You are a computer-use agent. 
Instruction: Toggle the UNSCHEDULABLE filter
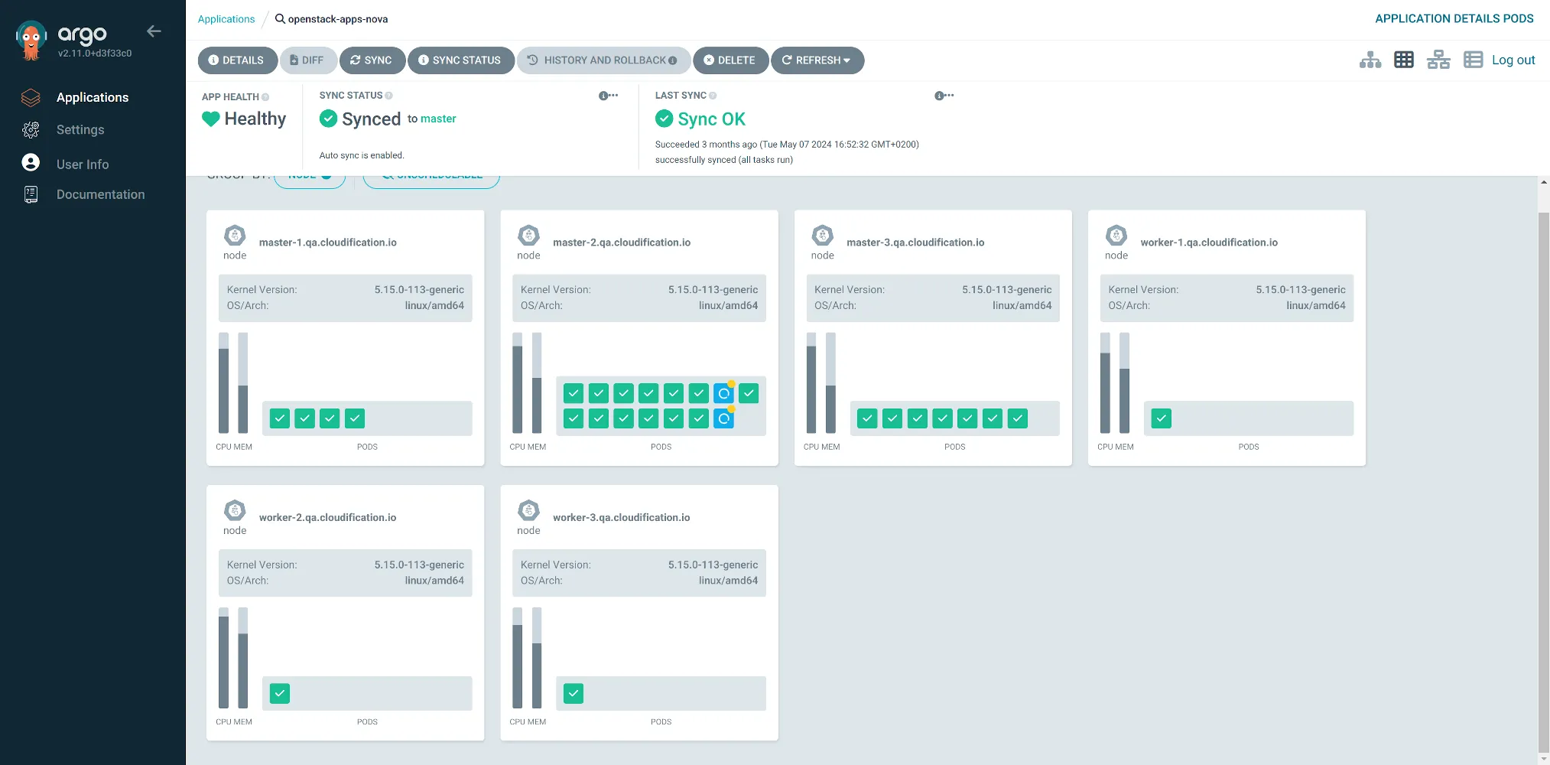click(x=431, y=175)
